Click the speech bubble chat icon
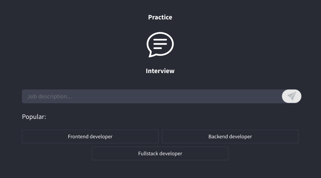 [x=160, y=44]
